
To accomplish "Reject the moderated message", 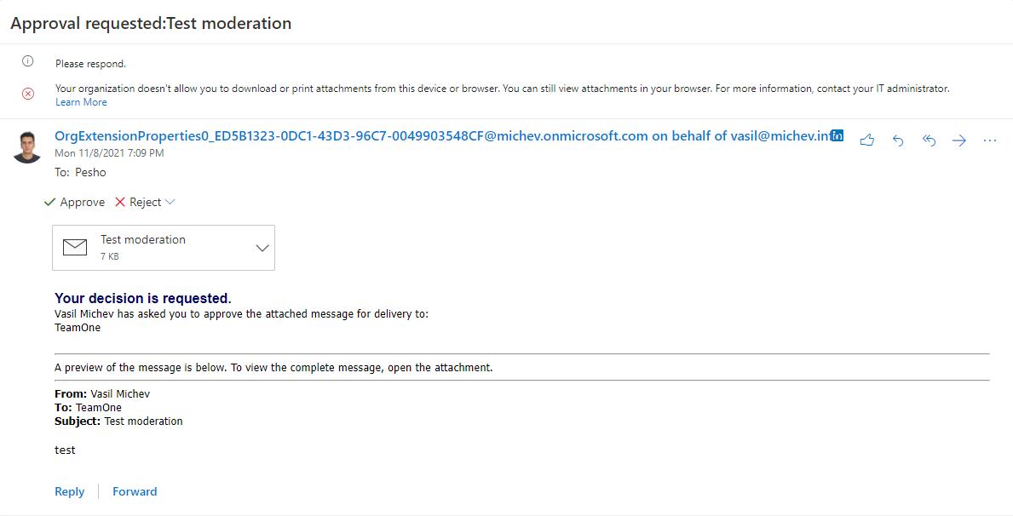I will [x=138, y=203].
